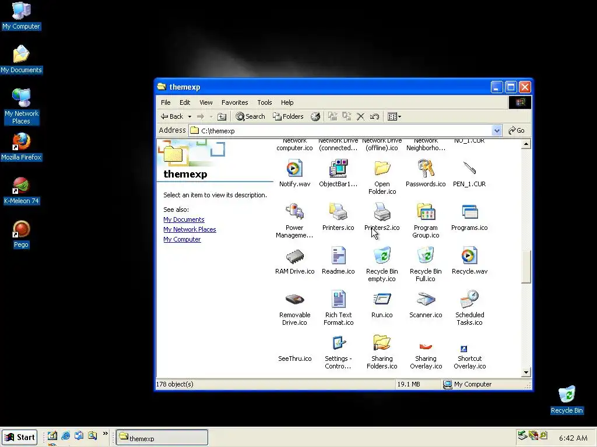Click the Go button
Image resolution: width=597 pixels, height=447 pixels.
pyautogui.click(x=517, y=131)
